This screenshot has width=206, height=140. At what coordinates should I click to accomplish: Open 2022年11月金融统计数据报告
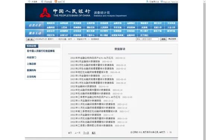pos(86,101)
